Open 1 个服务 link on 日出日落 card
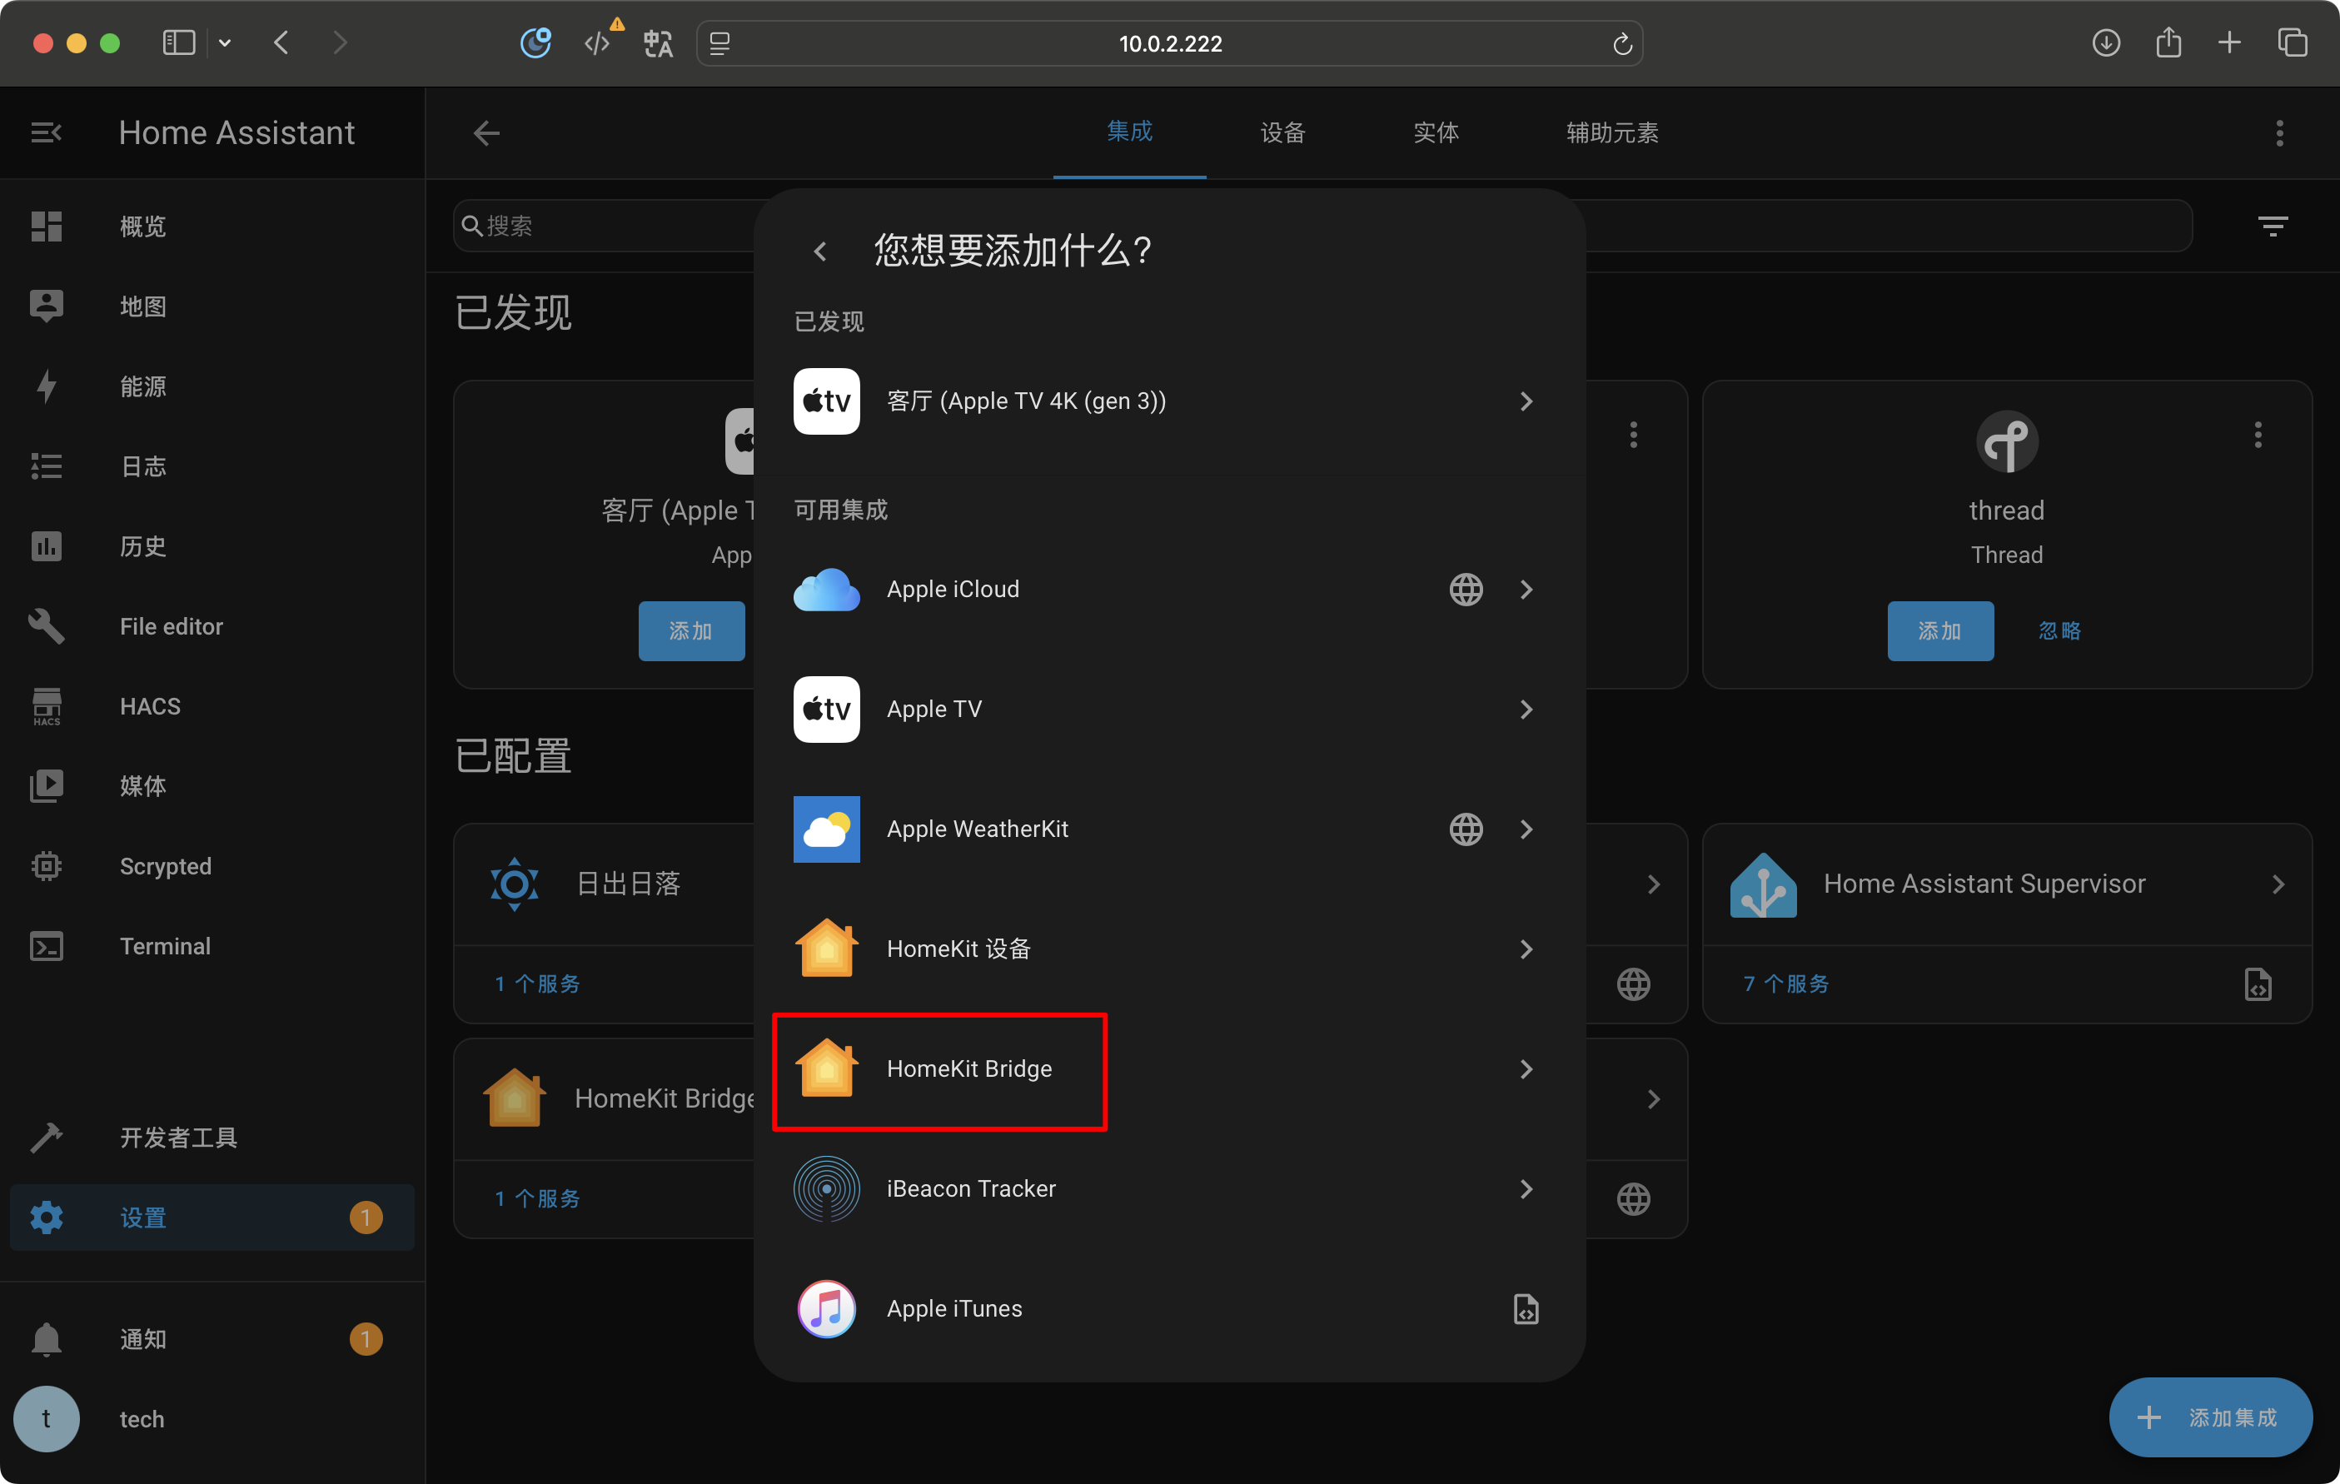This screenshot has height=1484, width=2340. coord(536,984)
